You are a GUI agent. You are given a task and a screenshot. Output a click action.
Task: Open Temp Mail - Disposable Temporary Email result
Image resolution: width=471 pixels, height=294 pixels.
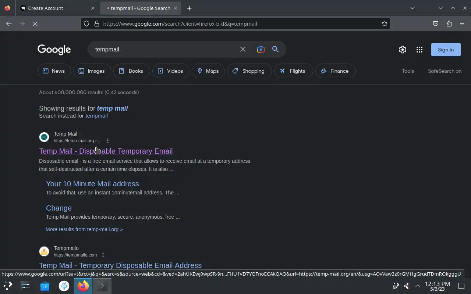pyautogui.click(x=106, y=151)
